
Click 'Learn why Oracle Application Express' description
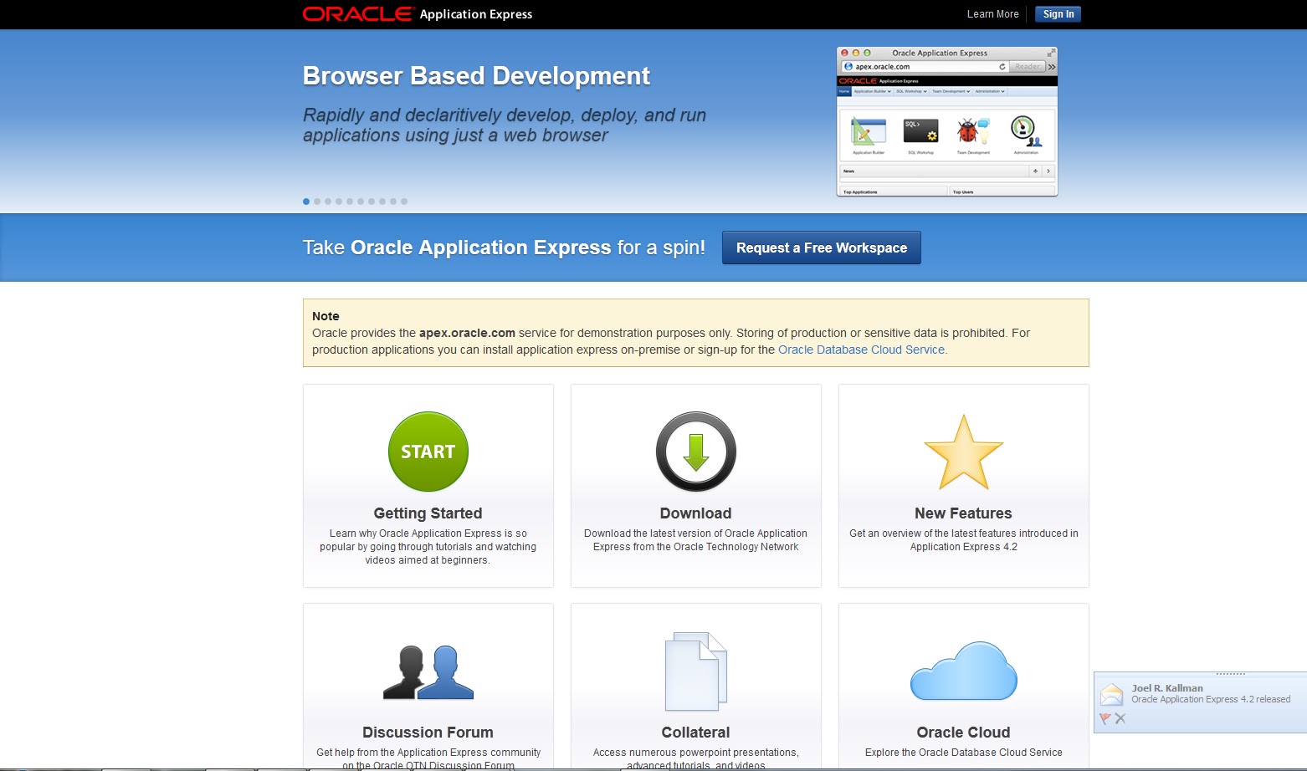click(x=428, y=547)
